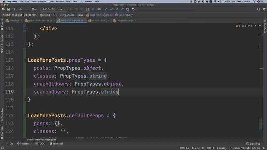Open the Refactor menu

60,2
